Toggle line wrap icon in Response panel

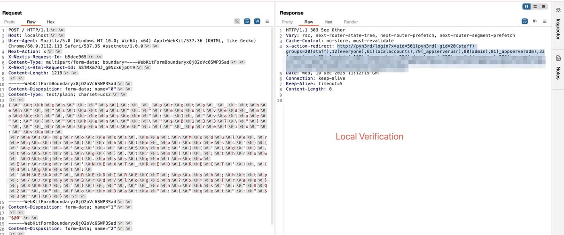pyautogui.click(x=525, y=22)
